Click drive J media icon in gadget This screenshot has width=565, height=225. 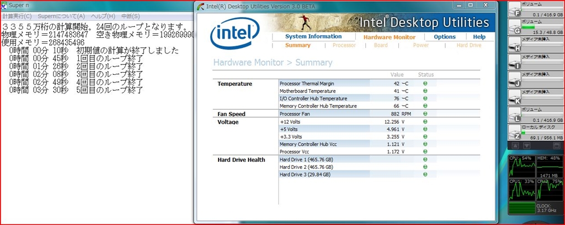(515, 80)
